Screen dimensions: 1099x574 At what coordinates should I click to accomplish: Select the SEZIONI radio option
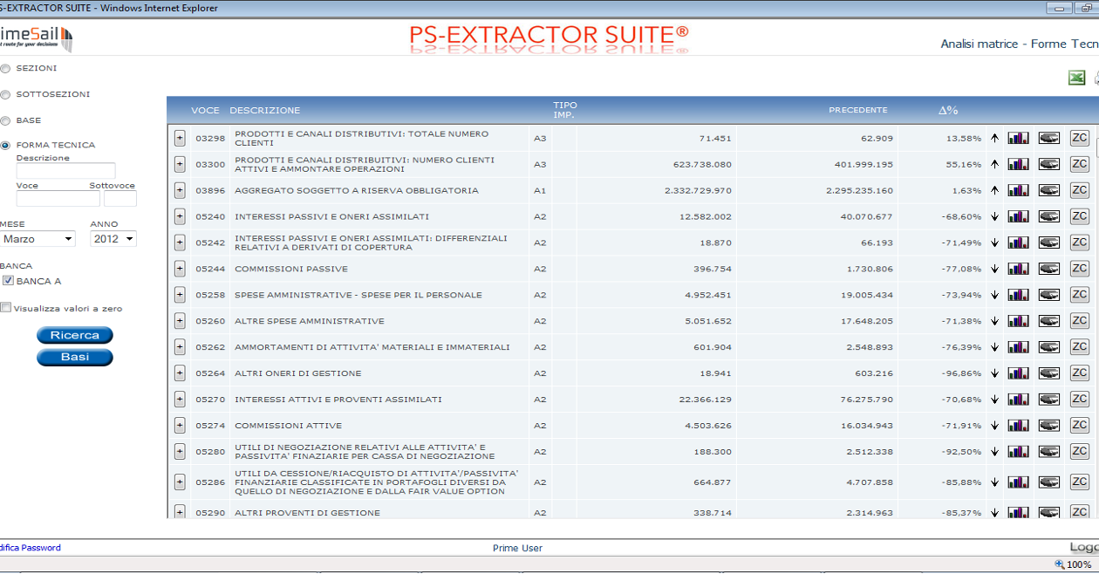5,68
